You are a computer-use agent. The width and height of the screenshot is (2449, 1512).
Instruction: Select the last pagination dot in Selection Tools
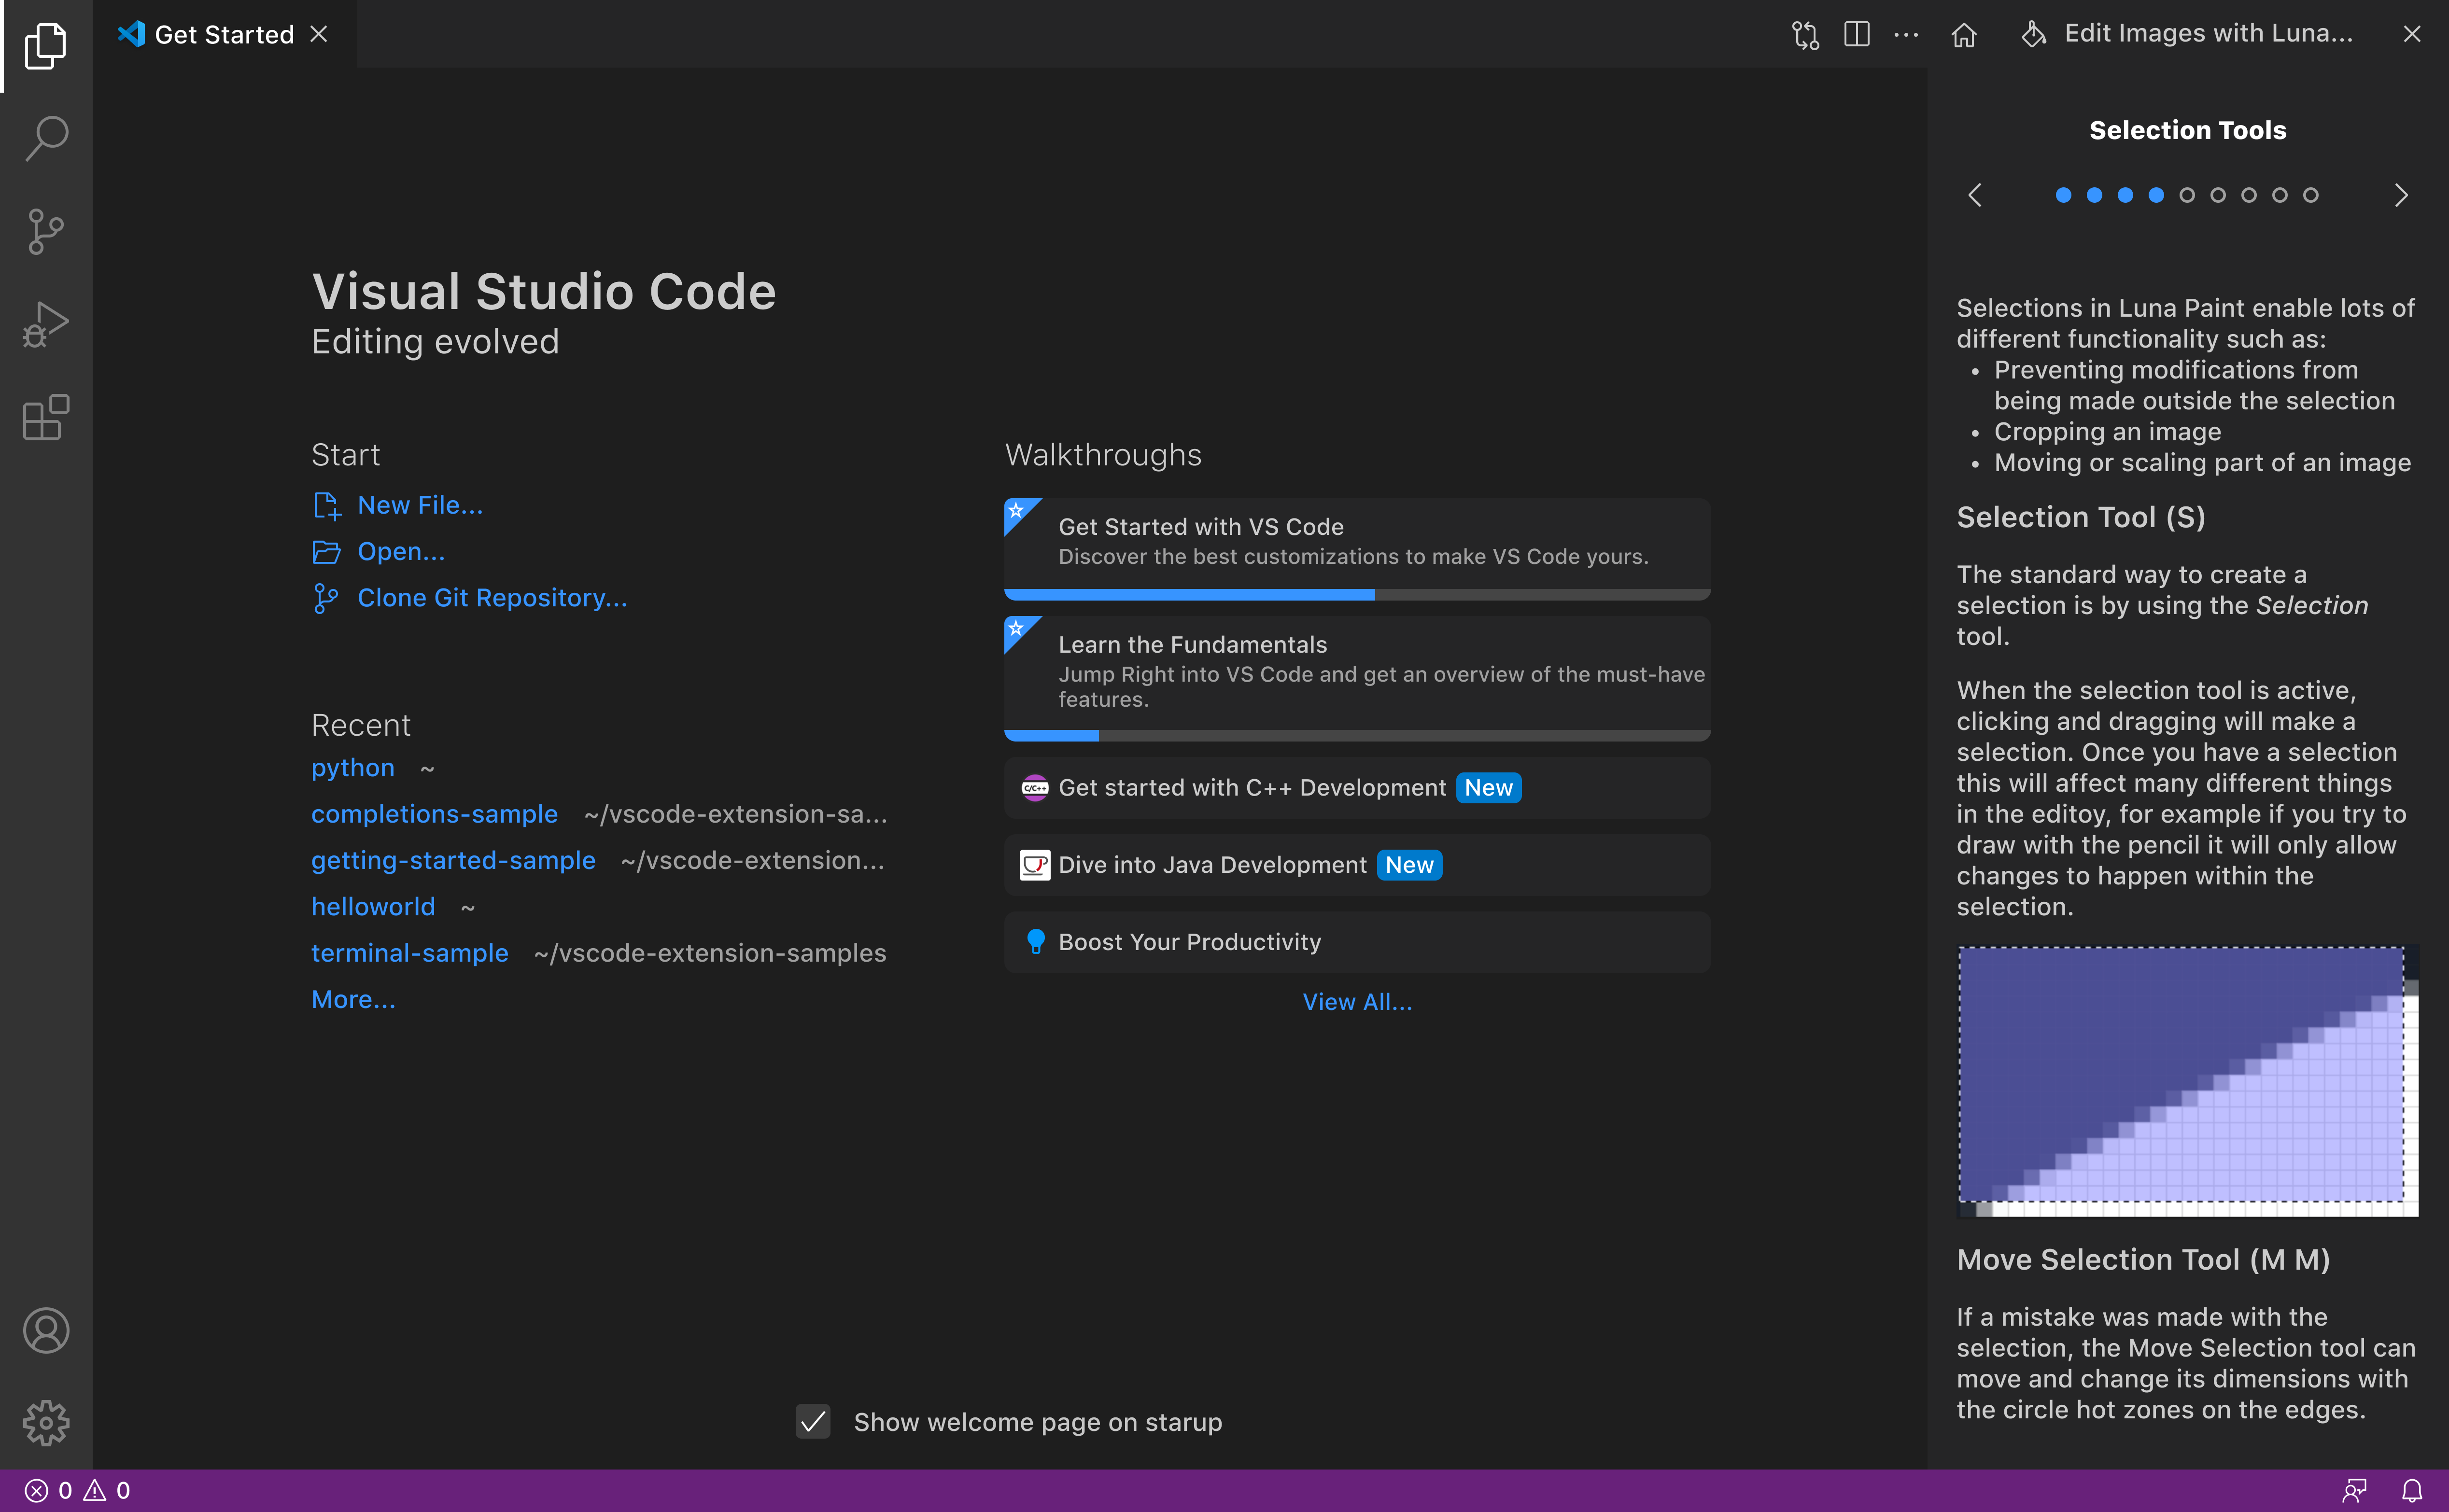[x=2311, y=195]
